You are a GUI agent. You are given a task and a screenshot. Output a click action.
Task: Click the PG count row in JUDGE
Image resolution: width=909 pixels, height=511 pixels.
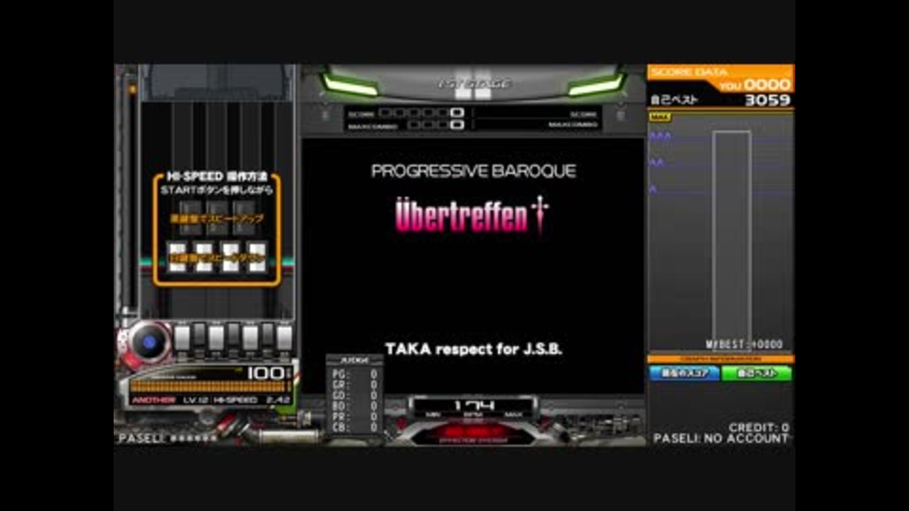point(354,375)
